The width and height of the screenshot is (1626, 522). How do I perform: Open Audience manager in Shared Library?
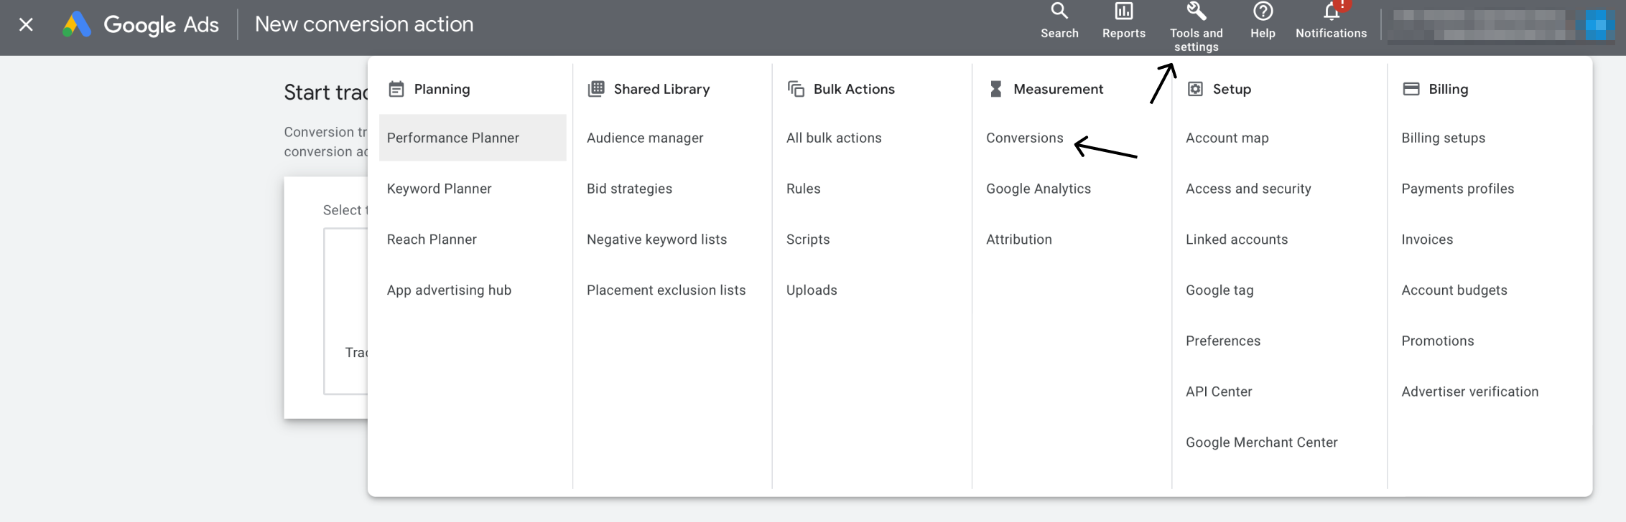click(644, 138)
